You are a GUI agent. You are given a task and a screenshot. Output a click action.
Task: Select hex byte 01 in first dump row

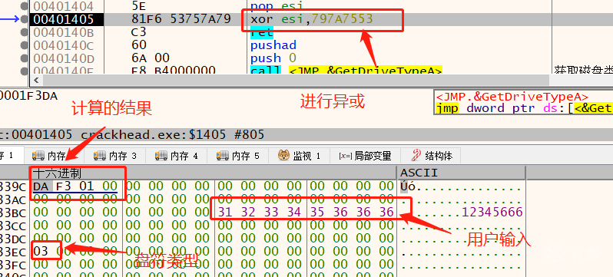[x=87, y=186]
